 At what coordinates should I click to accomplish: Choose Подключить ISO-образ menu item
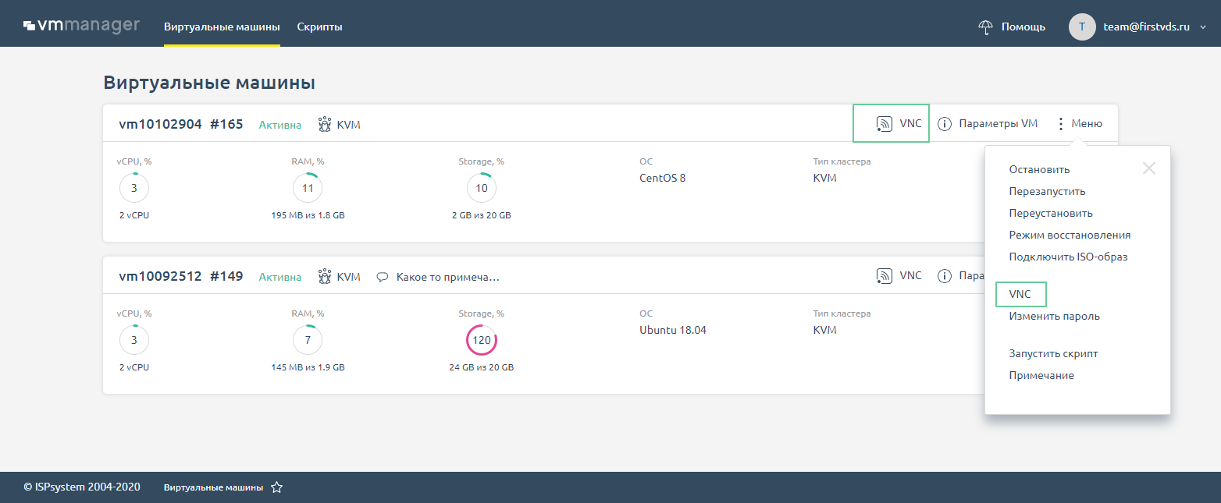click(x=1068, y=257)
